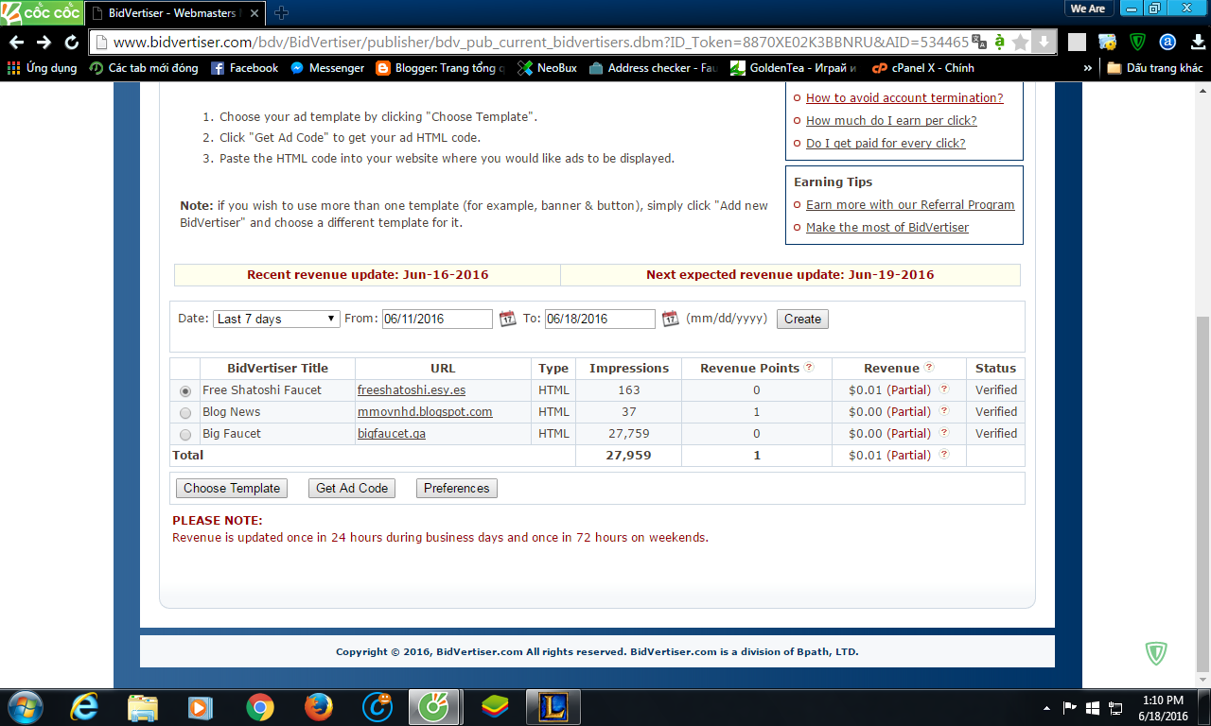Open the Messenger bookmark
Image resolution: width=1211 pixels, height=726 pixels.
pyautogui.click(x=327, y=68)
